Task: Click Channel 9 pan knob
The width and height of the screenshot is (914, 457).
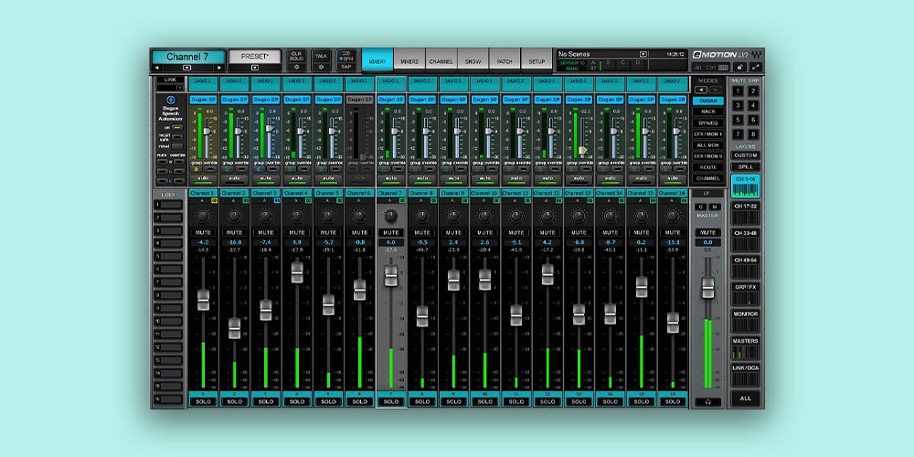Action: pyautogui.click(x=453, y=216)
